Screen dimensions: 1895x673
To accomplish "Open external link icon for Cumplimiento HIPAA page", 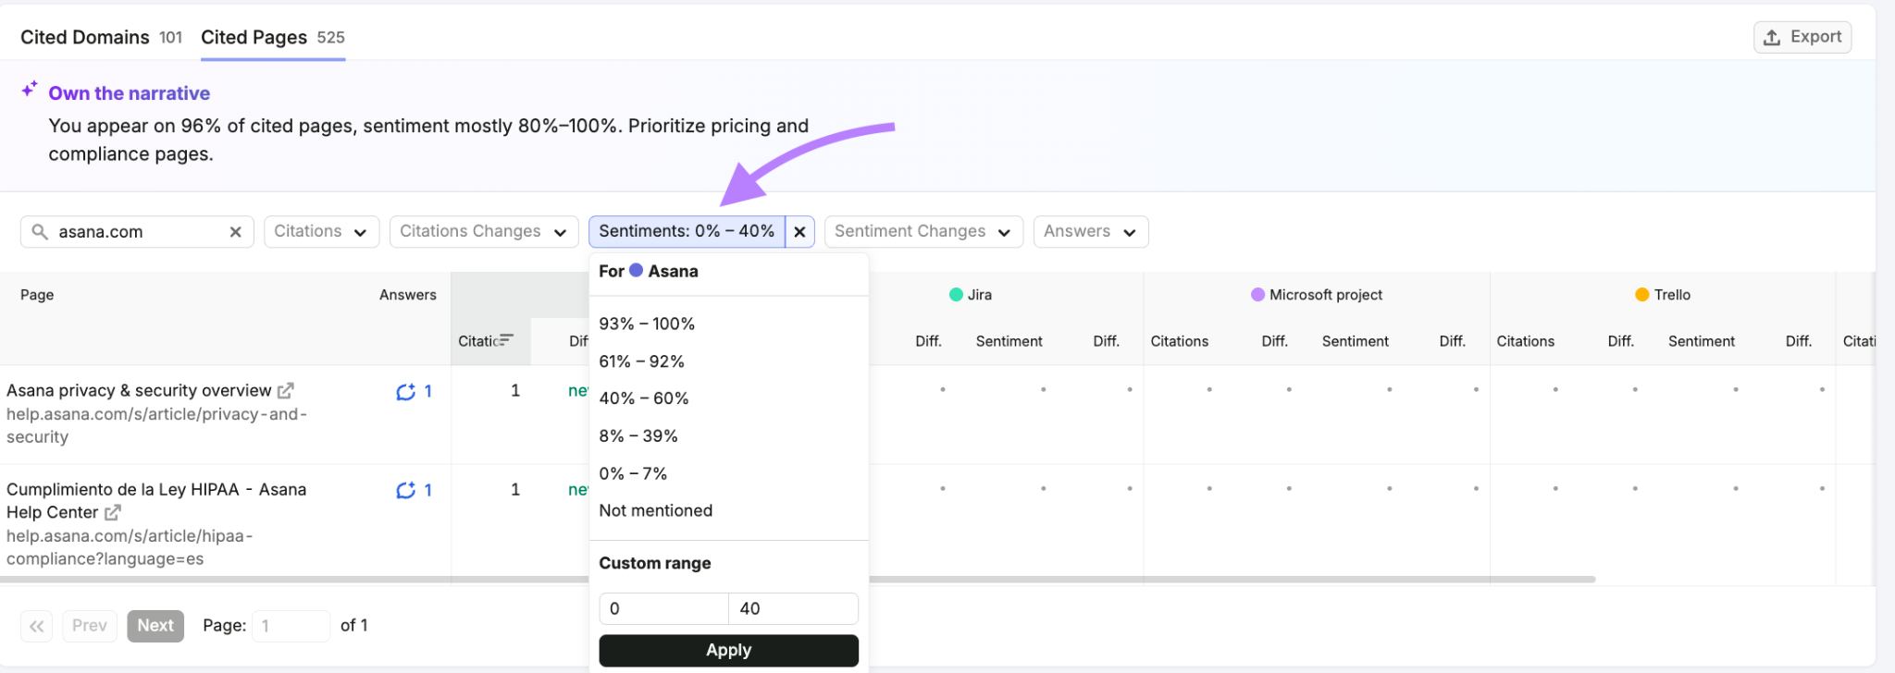I will click(113, 513).
